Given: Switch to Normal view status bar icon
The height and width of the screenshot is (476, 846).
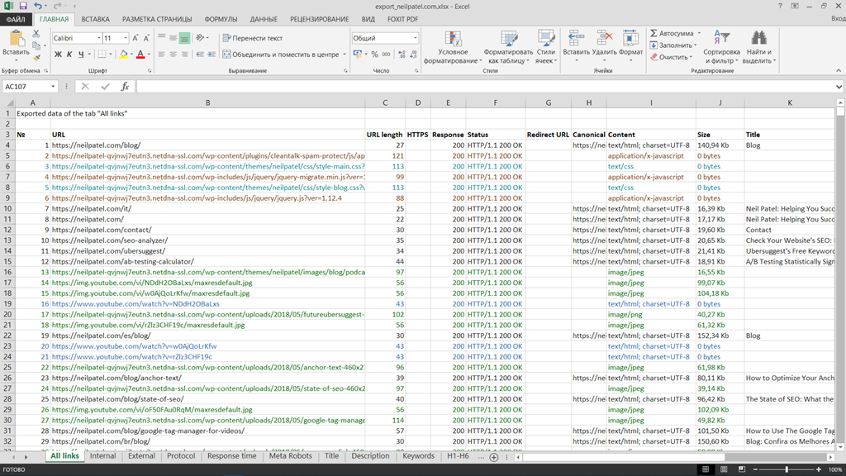Looking at the screenshot, I should pyautogui.click(x=706, y=469).
